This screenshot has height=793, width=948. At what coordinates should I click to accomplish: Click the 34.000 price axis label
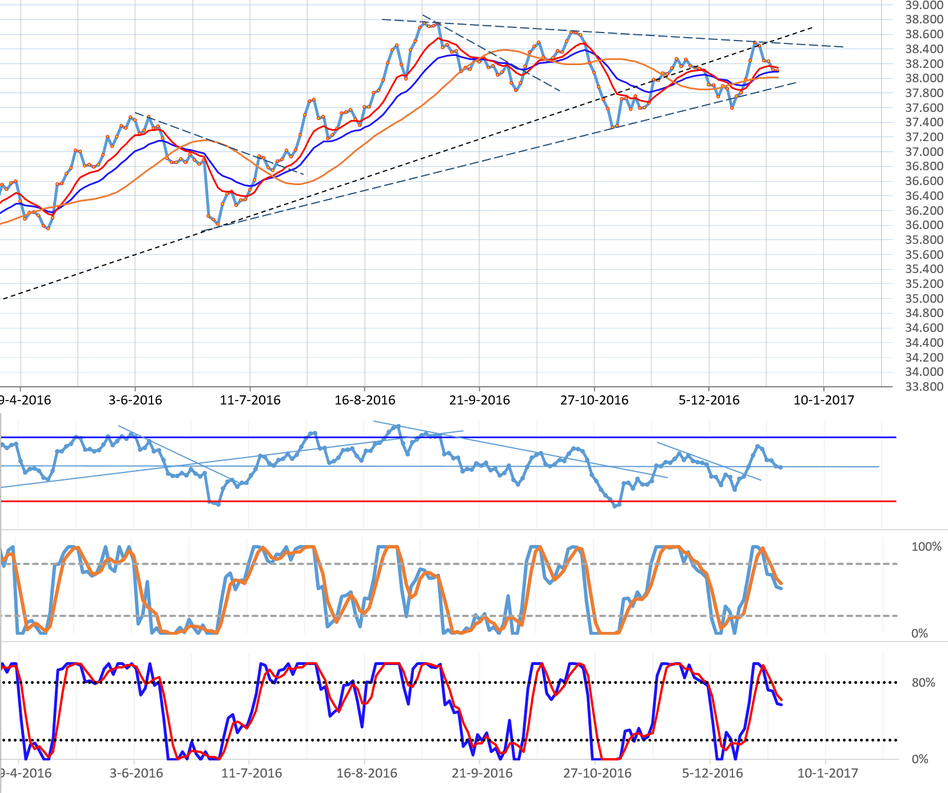(x=924, y=372)
